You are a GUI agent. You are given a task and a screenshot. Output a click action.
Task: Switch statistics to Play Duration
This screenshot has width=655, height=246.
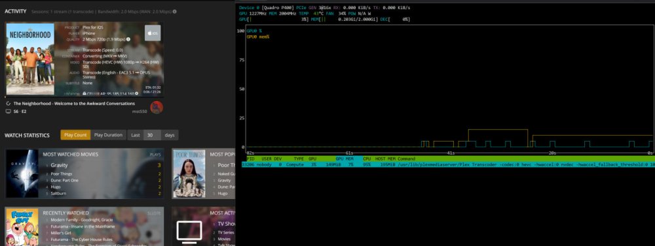[x=108, y=135]
